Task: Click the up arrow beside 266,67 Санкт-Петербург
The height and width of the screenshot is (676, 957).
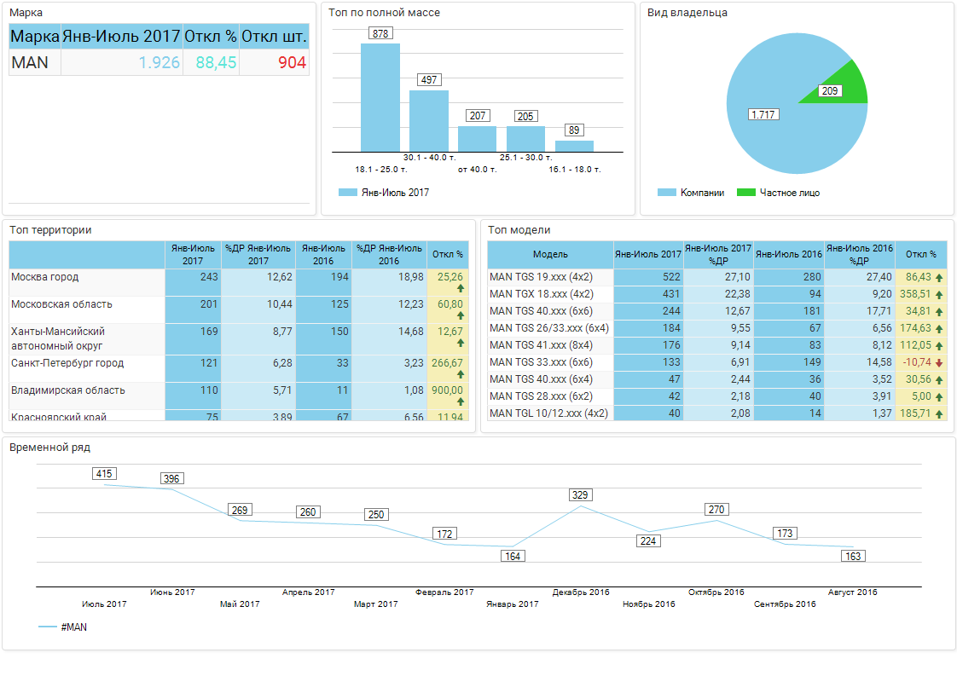Action: (x=461, y=374)
